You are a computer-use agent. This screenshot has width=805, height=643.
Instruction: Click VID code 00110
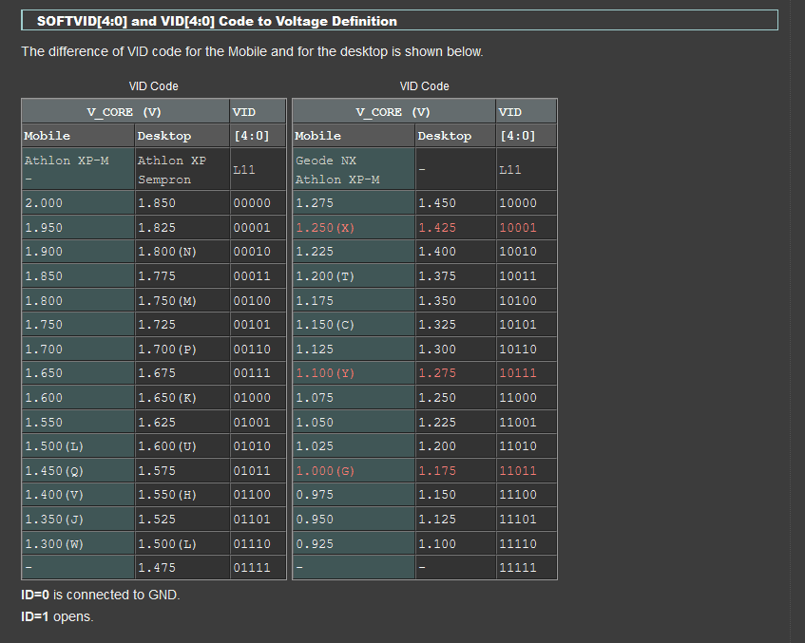[252, 350]
